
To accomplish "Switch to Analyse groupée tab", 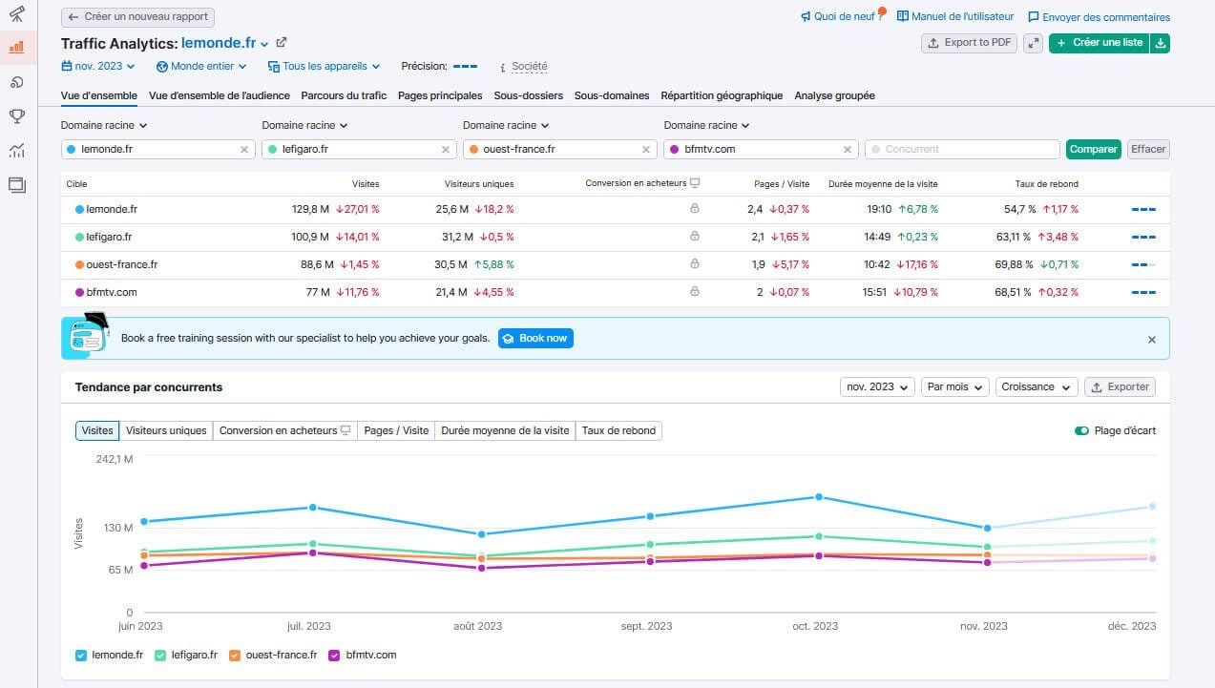I will pyautogui.click(x=834, y=95).
